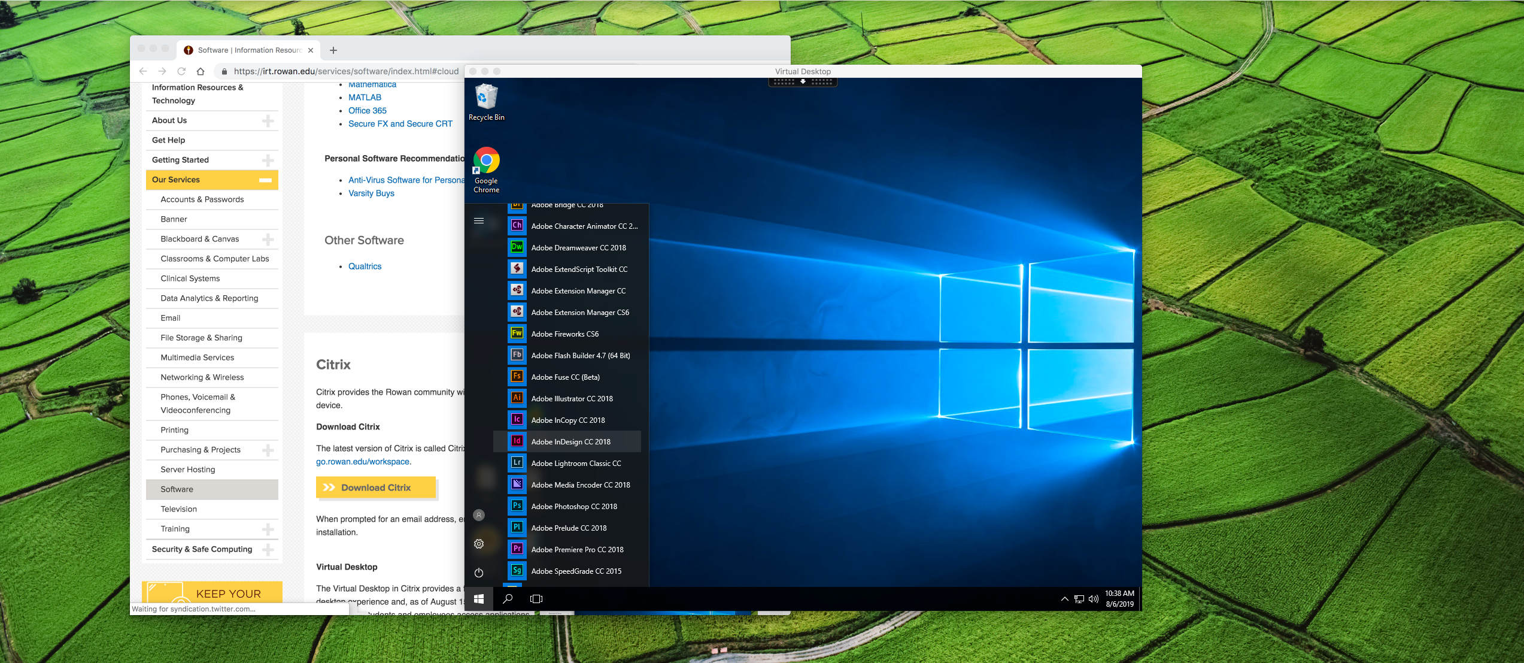This screenshot has width=1524, height=663.
Task: Launch Adobe InCopy CC 2018 icon
Action: [x=517, y=420]
